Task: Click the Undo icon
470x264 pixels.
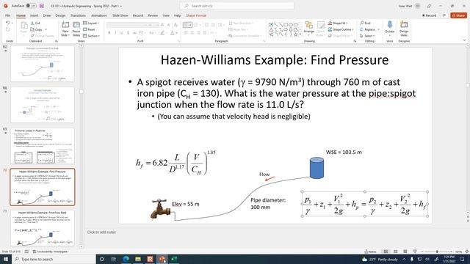Action: coord(8,23)
